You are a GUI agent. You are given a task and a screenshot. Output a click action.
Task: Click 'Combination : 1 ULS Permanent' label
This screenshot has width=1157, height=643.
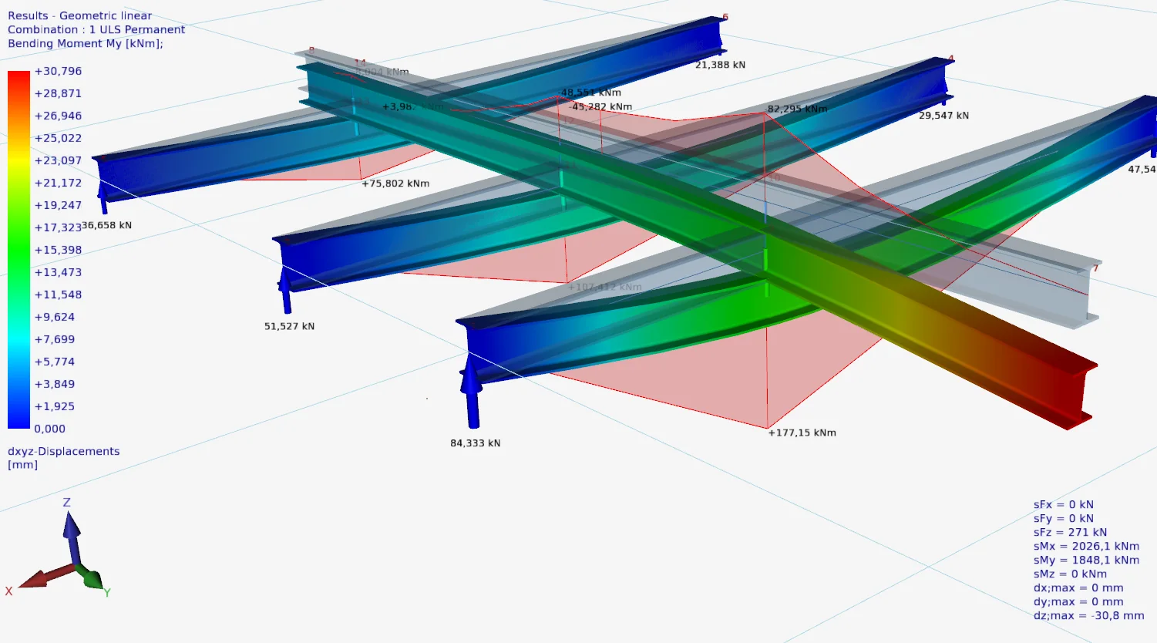click(96, 29)
